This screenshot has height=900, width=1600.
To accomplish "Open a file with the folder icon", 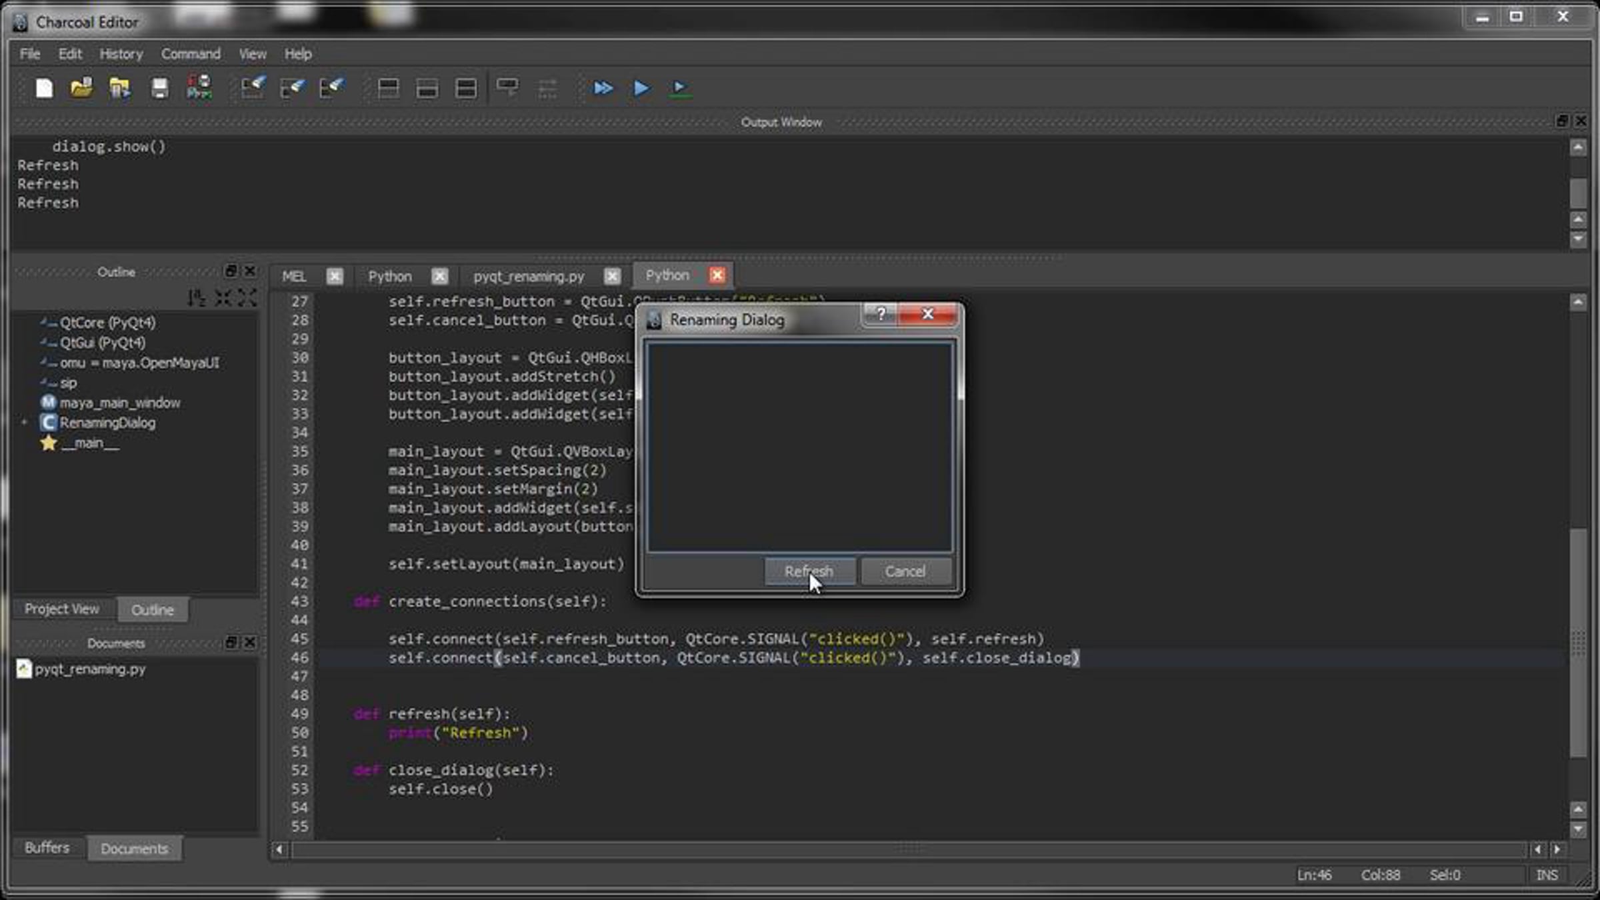I will point(82,88).
